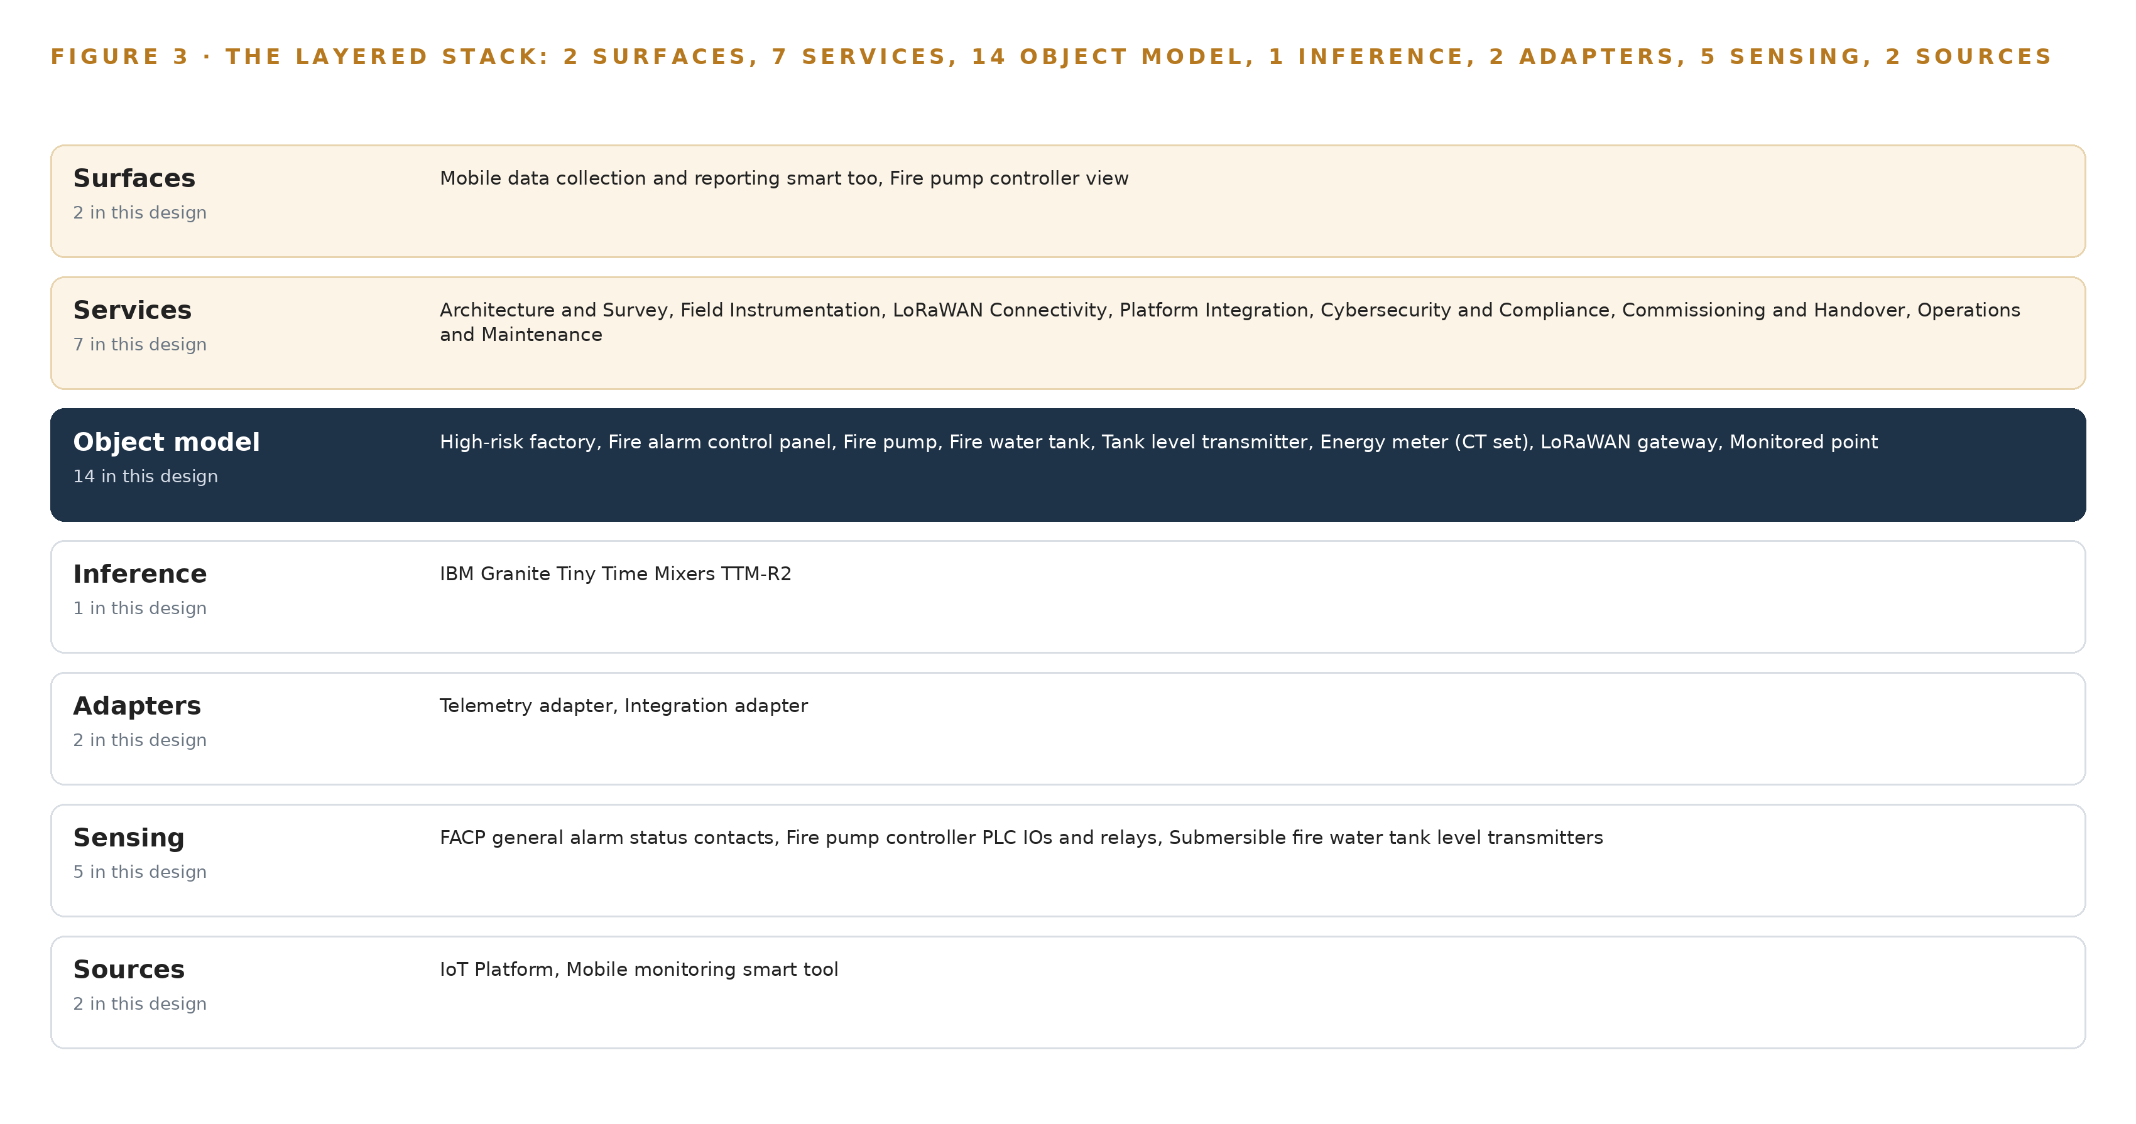This screenshot has width=2136, height=1124.
Task: Click 'Telemetry adapter, Integration adapter' text
Action: pyautogui.click(x=624, y=705)
